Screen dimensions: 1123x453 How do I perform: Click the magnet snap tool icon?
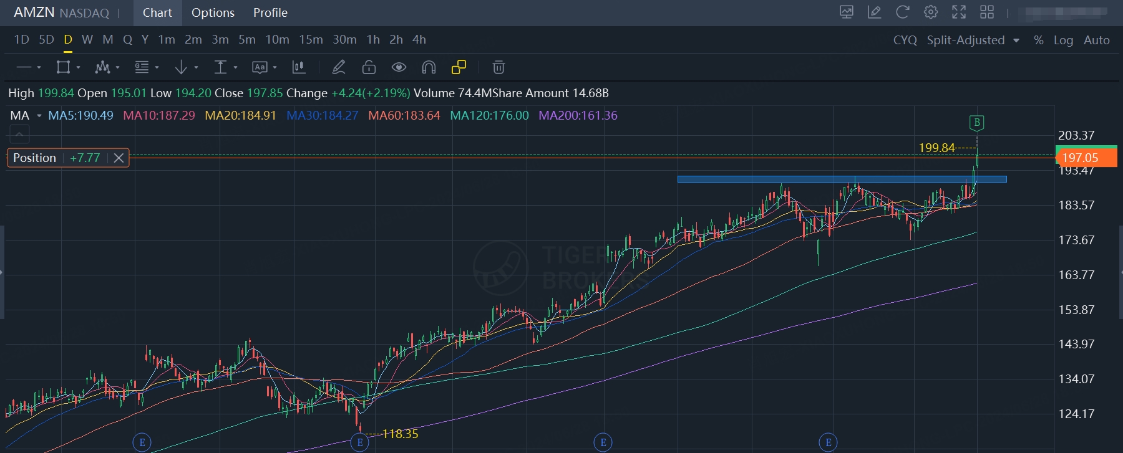[429, 67]
